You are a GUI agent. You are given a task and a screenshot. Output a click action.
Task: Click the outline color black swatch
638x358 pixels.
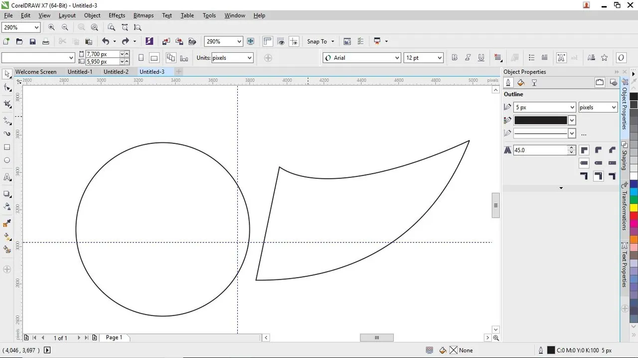click(541, 120)
